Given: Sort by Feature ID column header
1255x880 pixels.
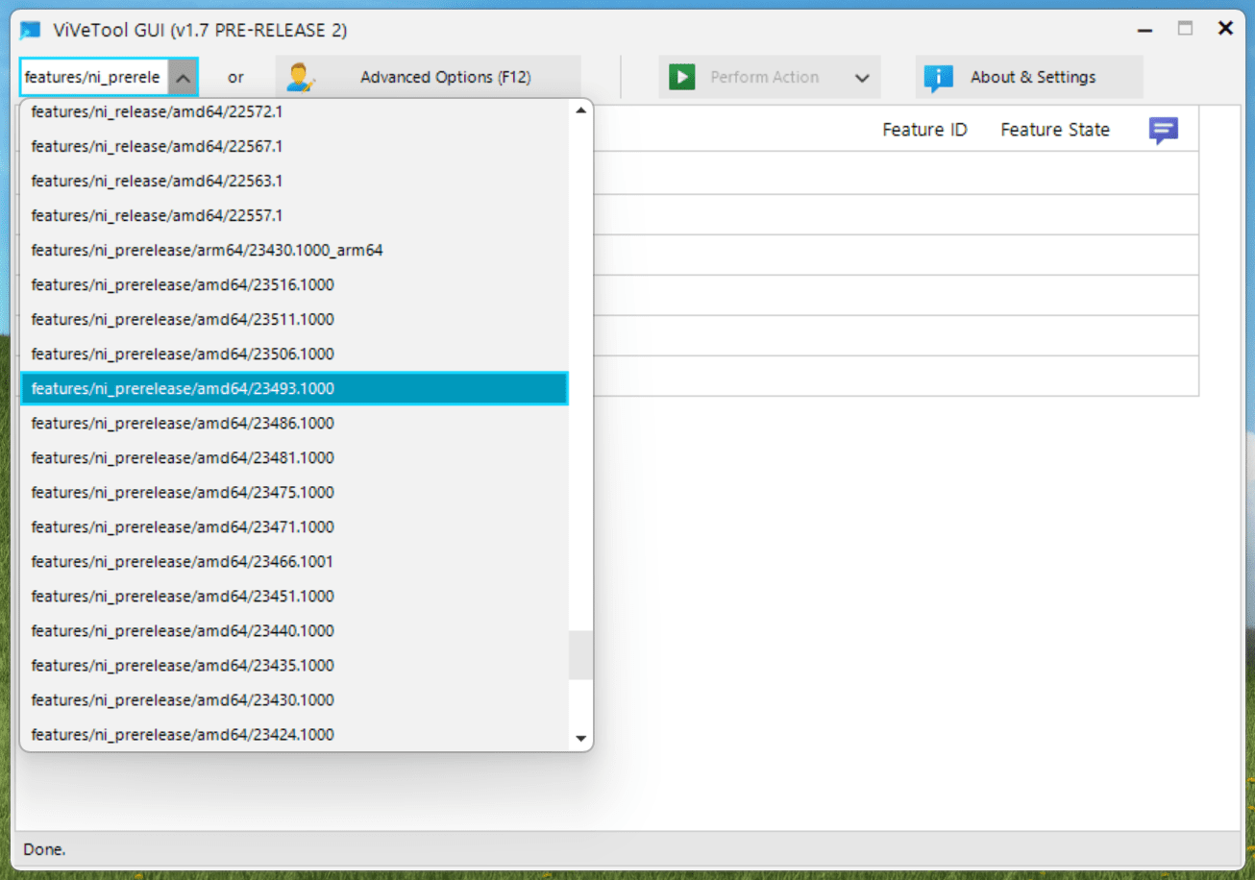Looking at the screenshot, I should (x=924, y=130).
